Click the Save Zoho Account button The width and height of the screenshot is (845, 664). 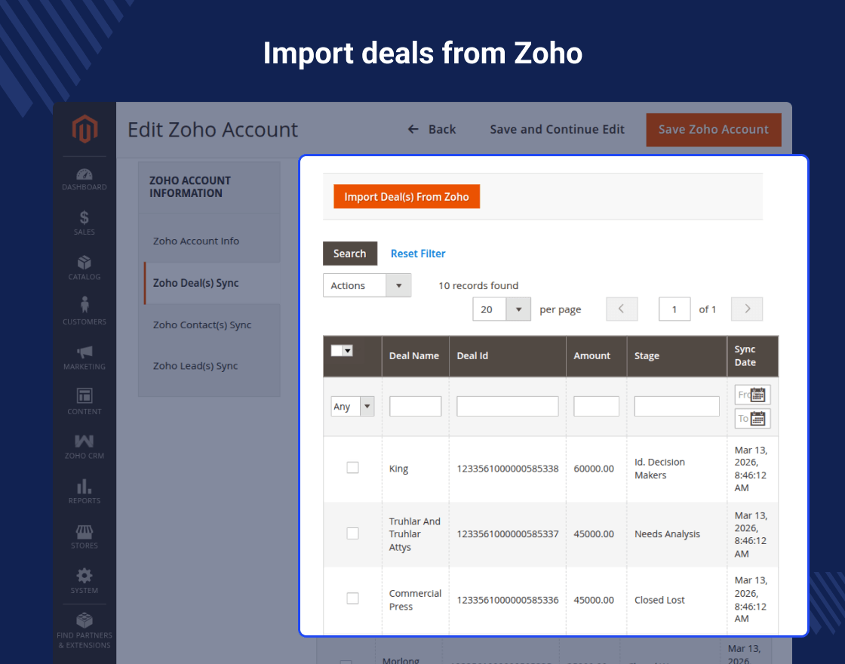point(714,129)
